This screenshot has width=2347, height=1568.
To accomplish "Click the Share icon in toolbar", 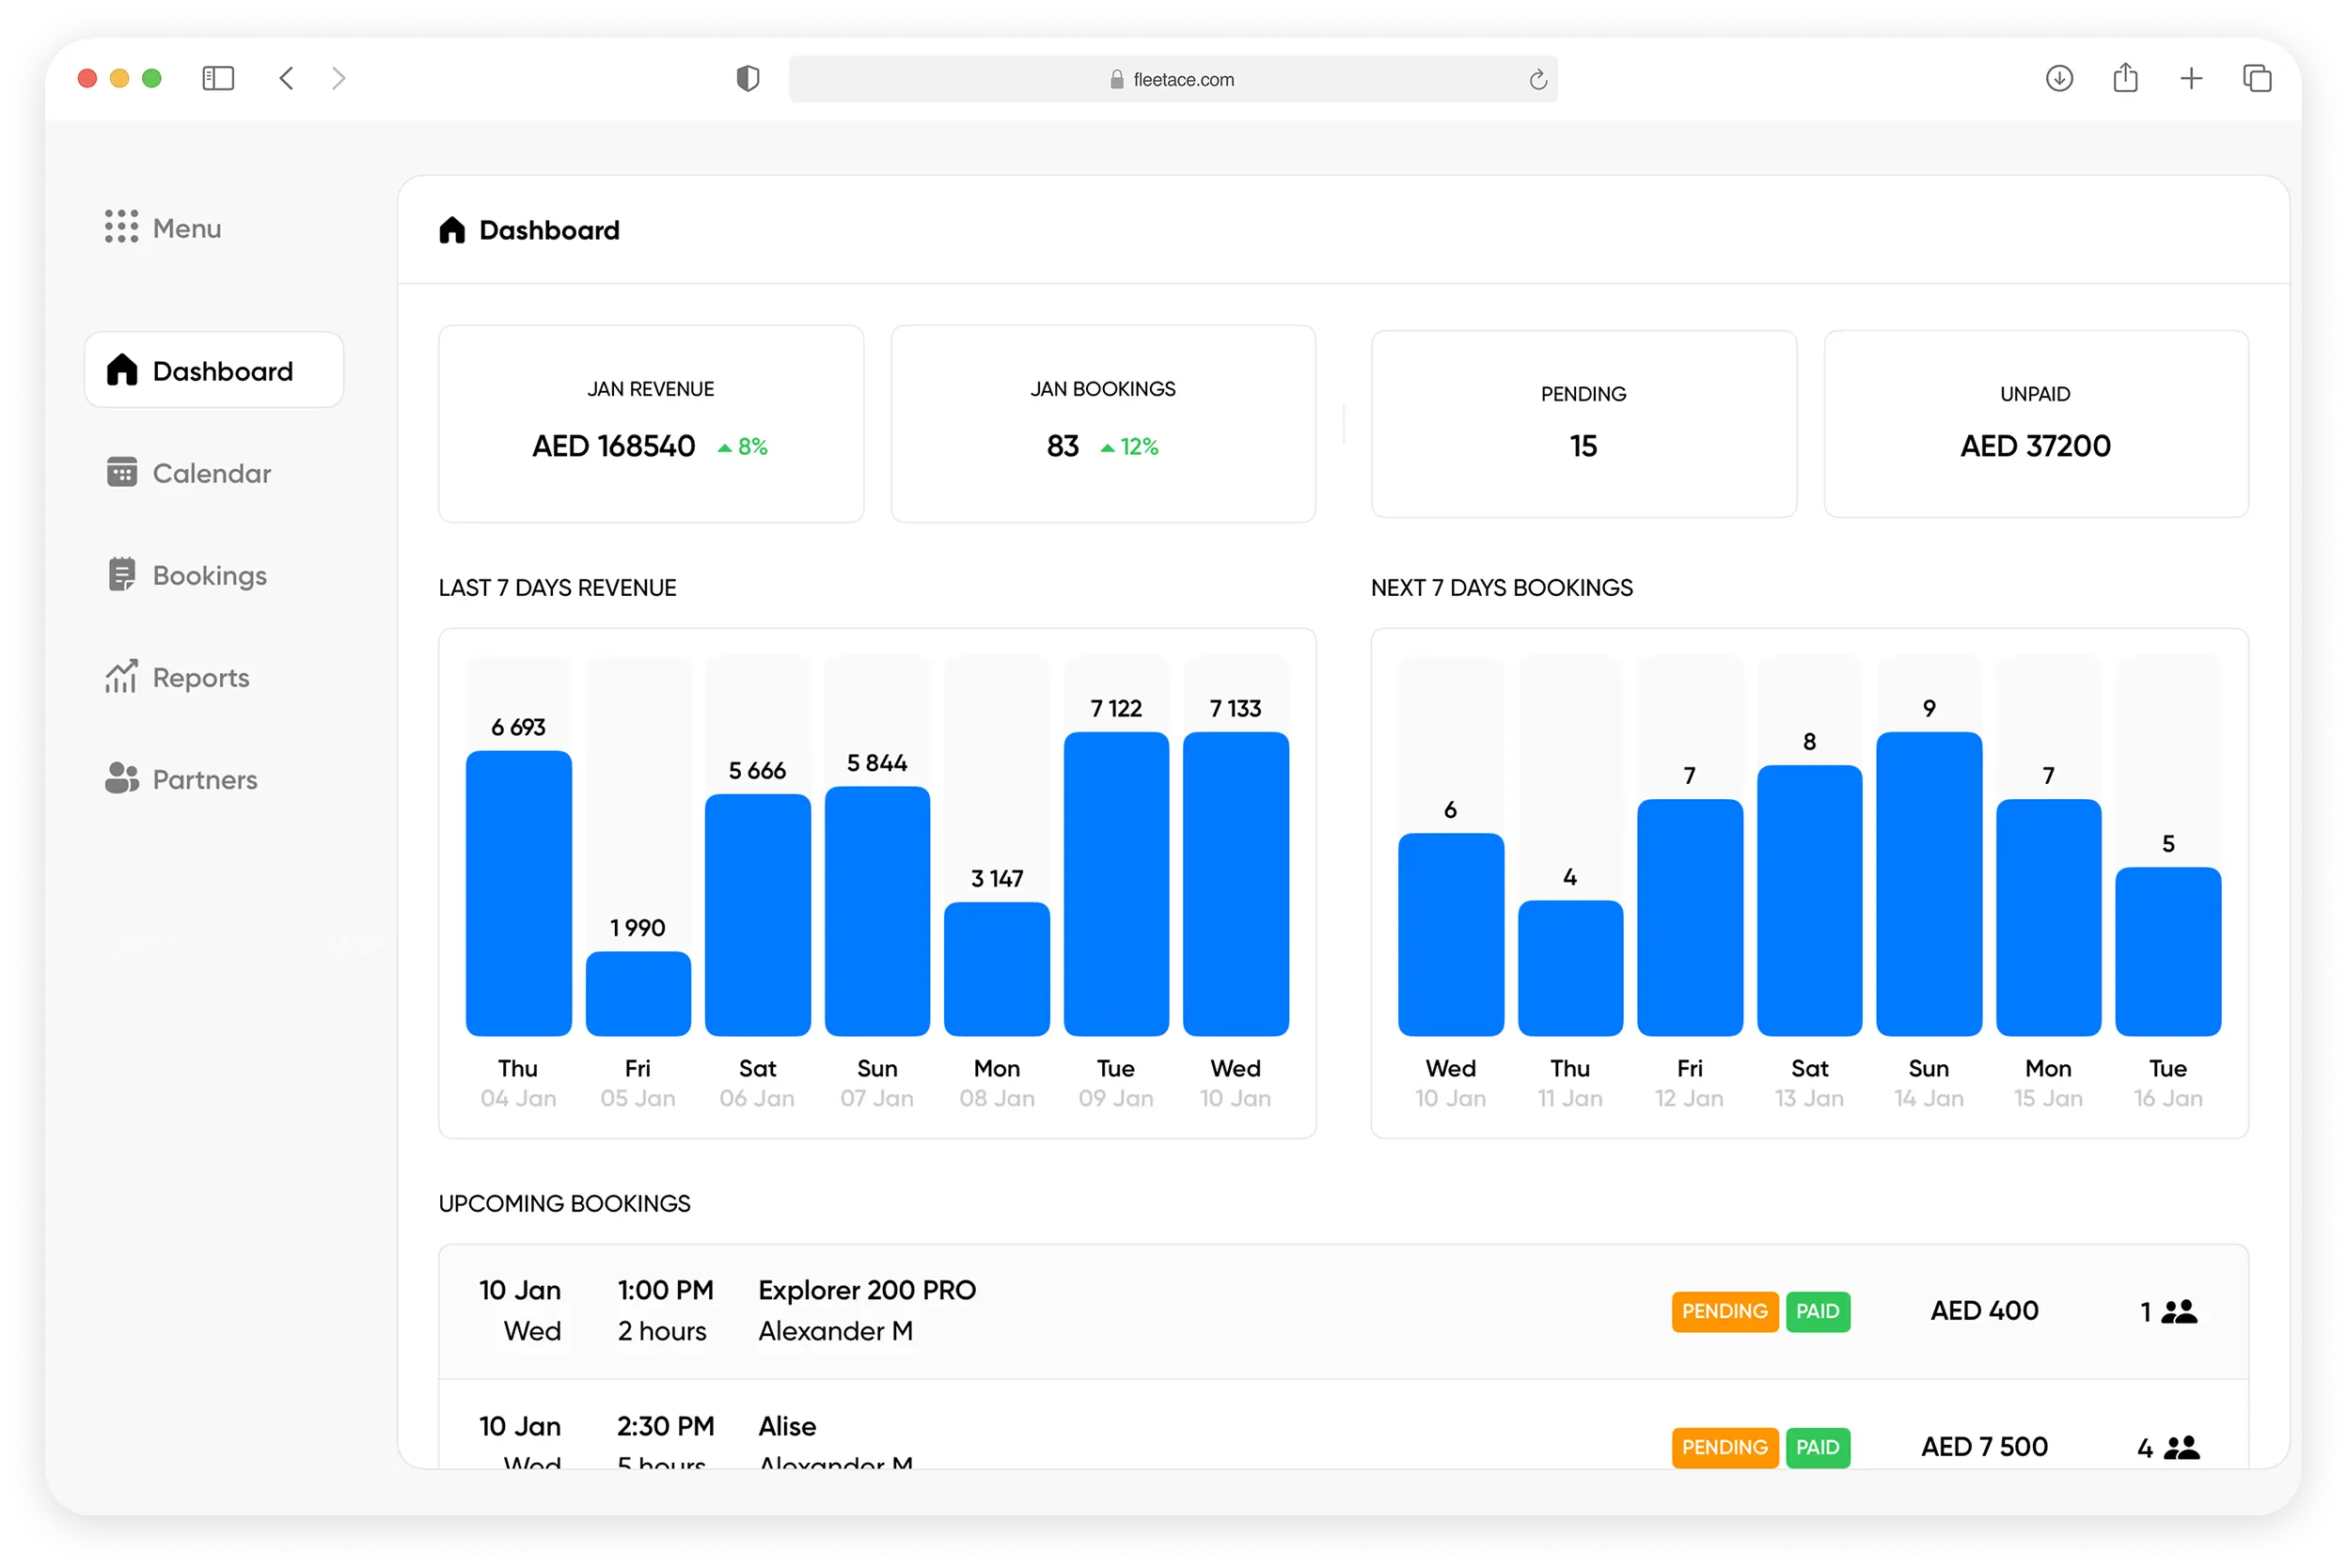I will 2125,78.
